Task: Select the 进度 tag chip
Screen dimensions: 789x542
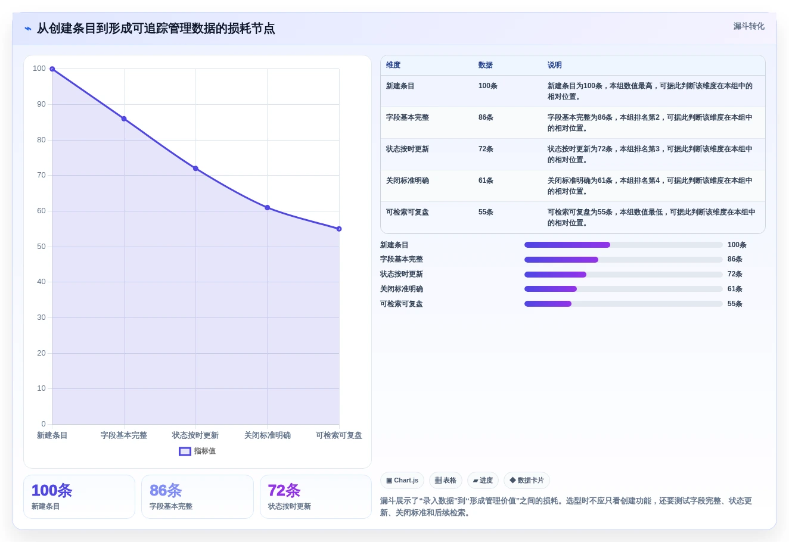Action: tap(483, 481)
